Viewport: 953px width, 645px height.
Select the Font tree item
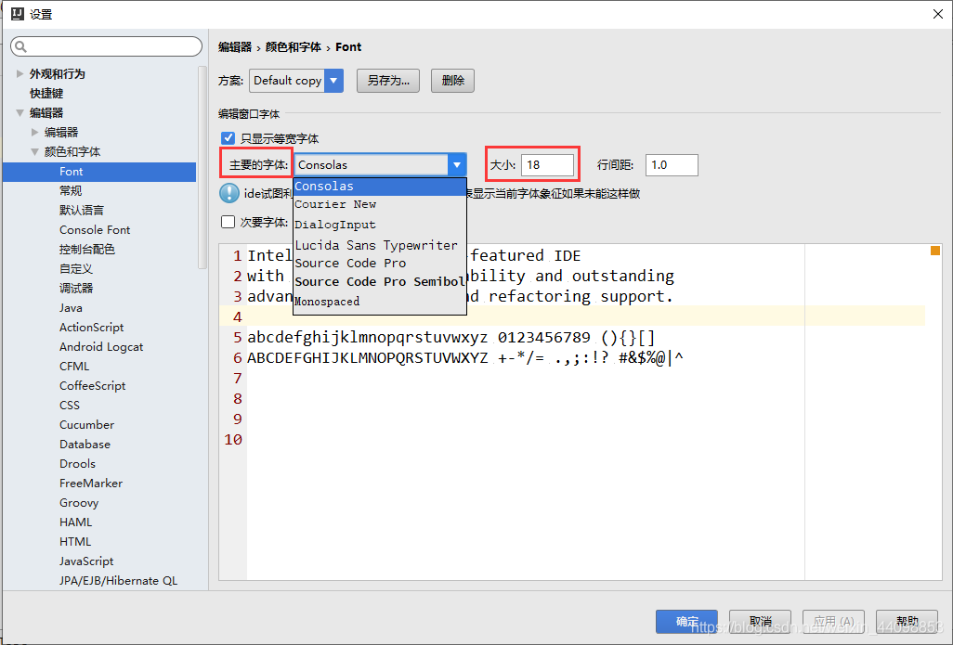[99, 172]
